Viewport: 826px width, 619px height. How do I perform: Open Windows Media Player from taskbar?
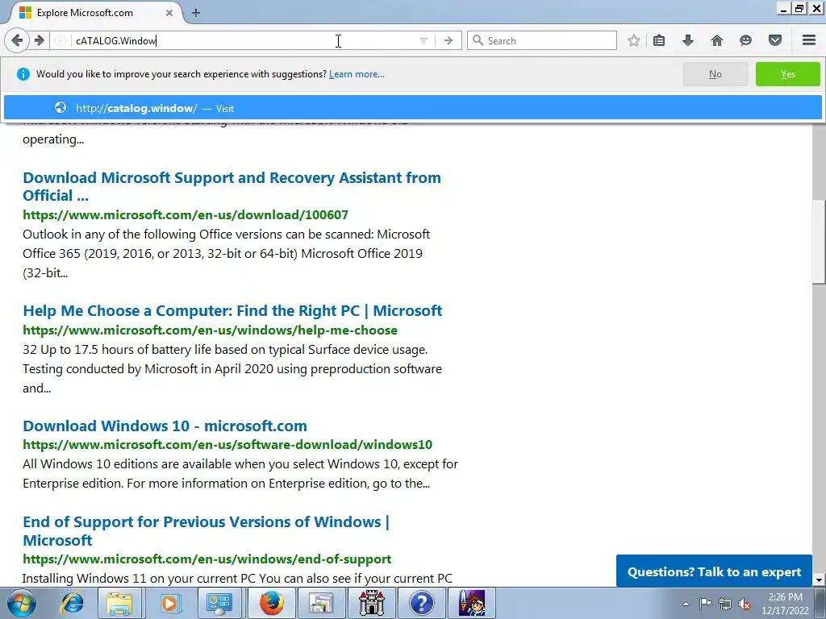tap(169, 603)
